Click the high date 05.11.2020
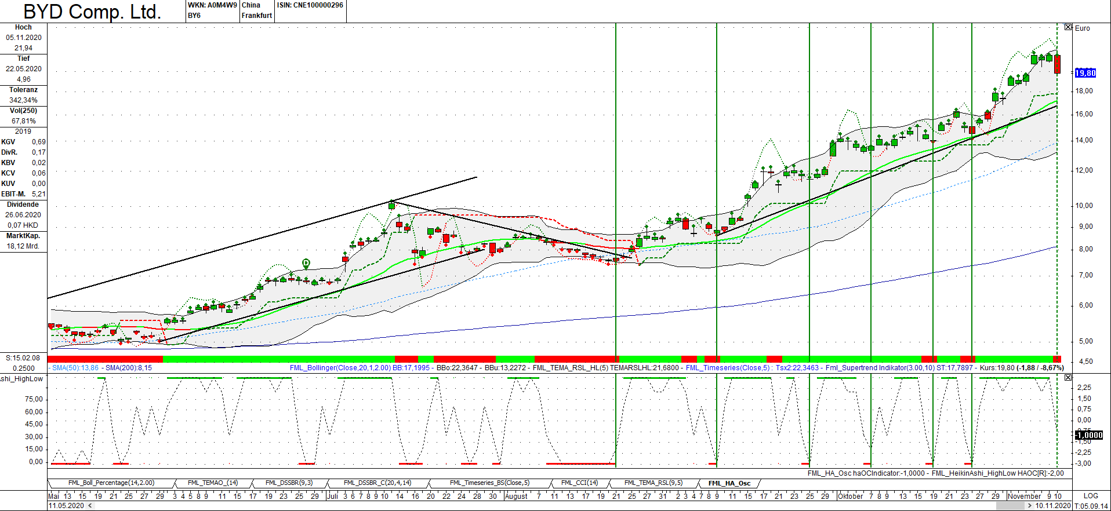This screenshot has height=511, width=1111. (x=24, y=38)
